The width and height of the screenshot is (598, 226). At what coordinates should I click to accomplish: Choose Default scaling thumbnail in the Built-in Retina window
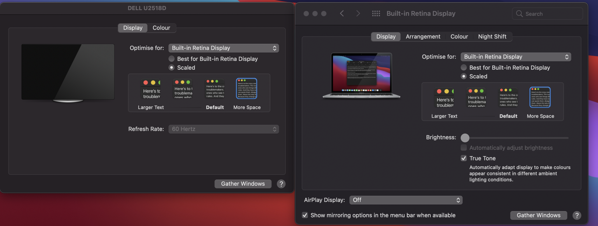[x=509, y=97]
